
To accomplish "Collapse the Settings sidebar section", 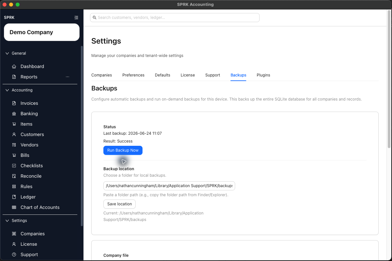I will click(x=7, y=221).
